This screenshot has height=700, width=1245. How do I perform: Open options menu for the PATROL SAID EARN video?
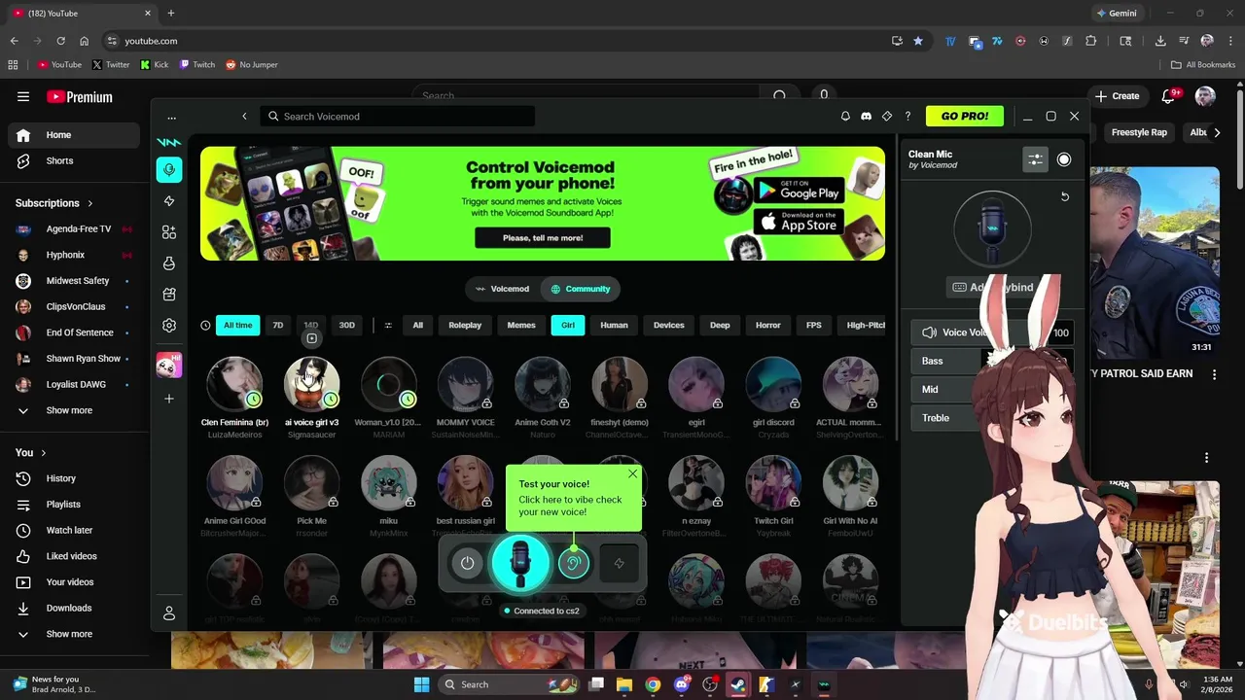tap(1214, 374)
